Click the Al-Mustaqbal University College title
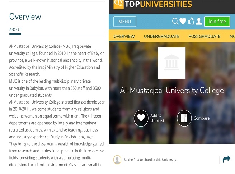This screenshot has height=174, width=235. coord(172,91)
